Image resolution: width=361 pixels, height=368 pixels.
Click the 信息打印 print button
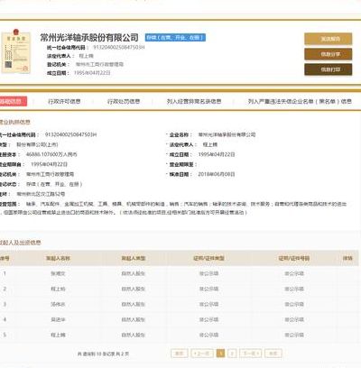click(329, 69)
